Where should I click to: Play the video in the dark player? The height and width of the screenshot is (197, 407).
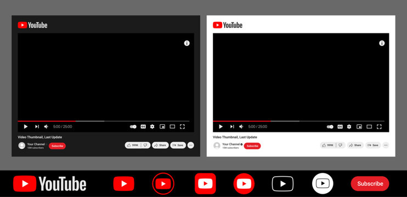click(x=26, y=126)
